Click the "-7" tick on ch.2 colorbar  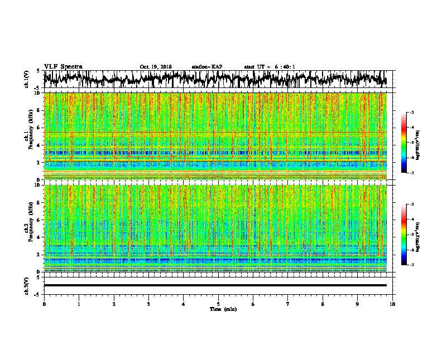[411, 265]
